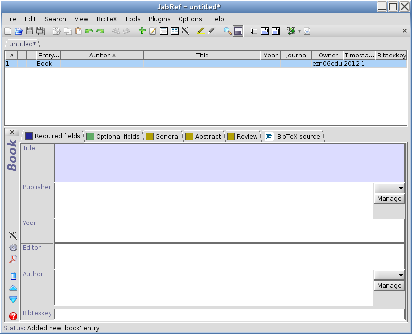Viewport: 412px width, 334px height.
Task: Click the blue down arrow next-entry icon
Action: [x=13, y=299]
